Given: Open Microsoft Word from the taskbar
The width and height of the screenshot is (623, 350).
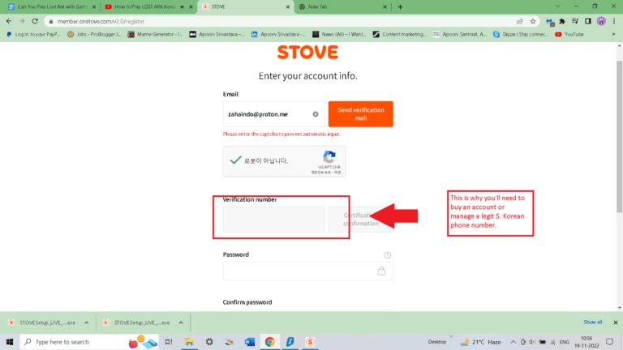Looking at the screenshot, I should pos(250,342).
